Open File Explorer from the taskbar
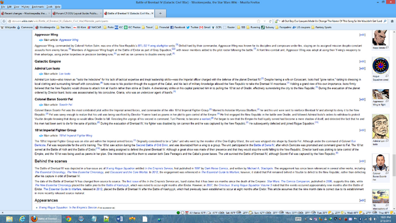The height and width of the screenshot is (223, 396). pyautogui.click(x=9, y=219)
